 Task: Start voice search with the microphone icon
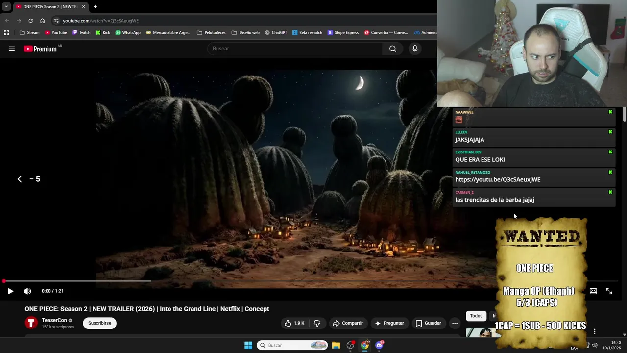[x=415, y=49]
